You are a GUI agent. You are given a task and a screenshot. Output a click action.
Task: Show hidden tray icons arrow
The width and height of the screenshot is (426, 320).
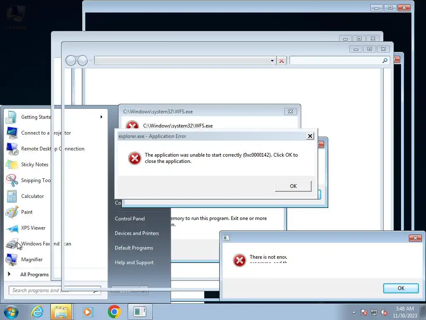point(354,312)
